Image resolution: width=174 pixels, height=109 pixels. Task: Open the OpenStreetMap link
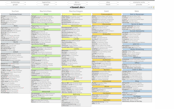pos(67,42)
